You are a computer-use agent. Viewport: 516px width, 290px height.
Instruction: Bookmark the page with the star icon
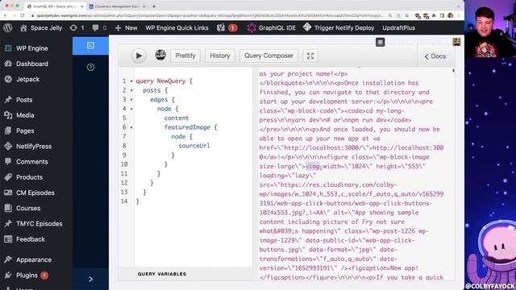[406, 15]
